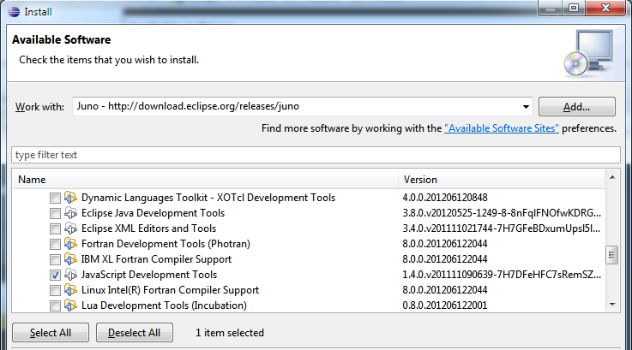
Task: Click the Name column header
Action: [x=206, y=180]
